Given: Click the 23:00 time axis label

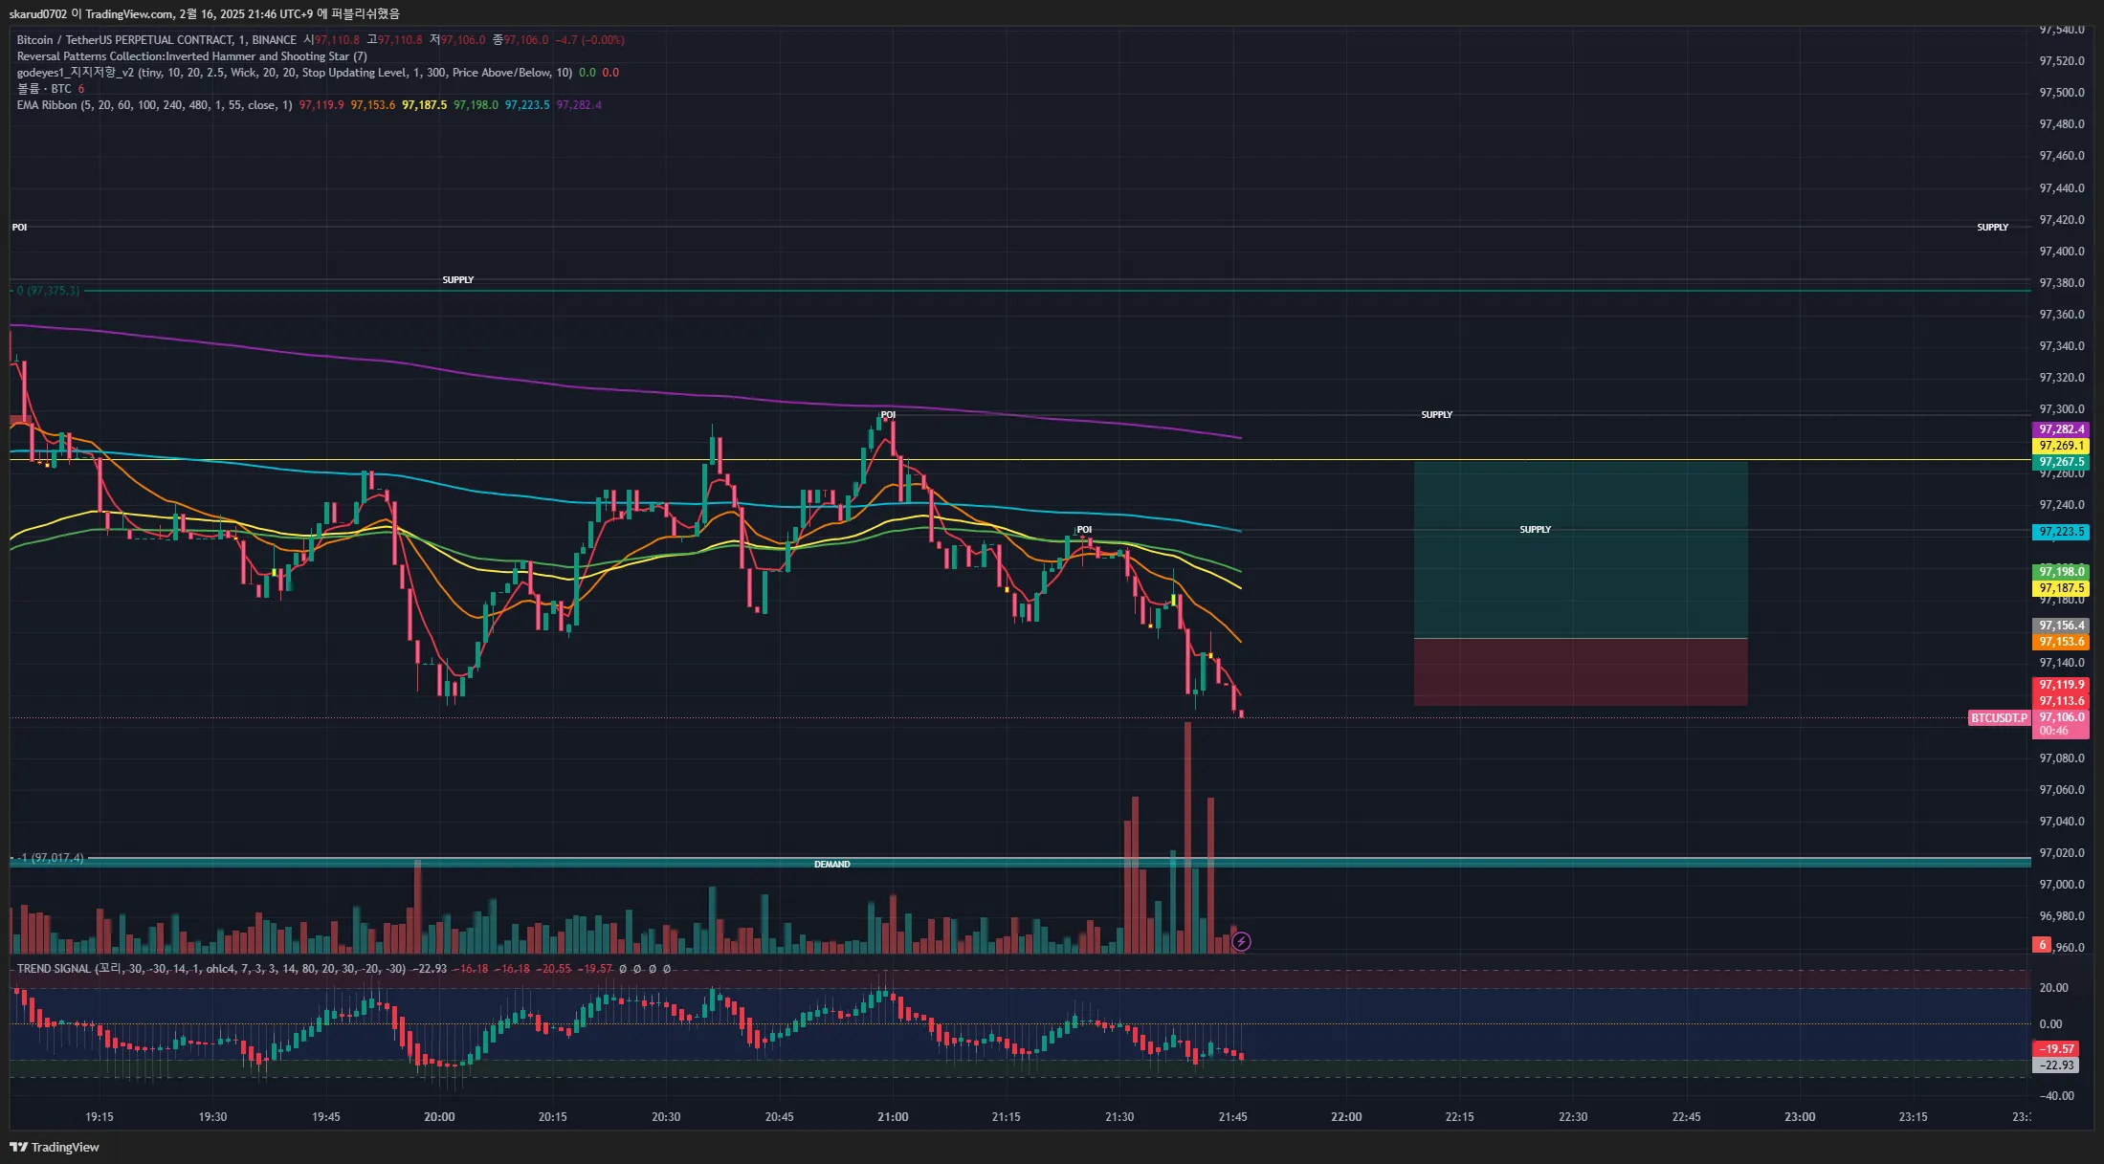Looking at the screenshot, I should point(1800,1117).
